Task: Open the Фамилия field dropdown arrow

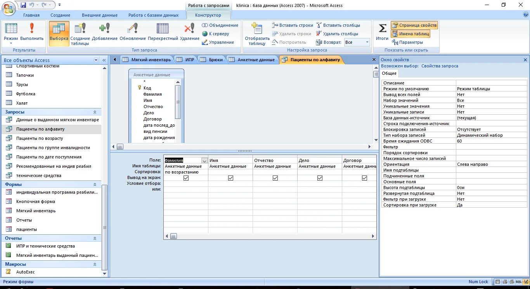Action: pos(204,160)
